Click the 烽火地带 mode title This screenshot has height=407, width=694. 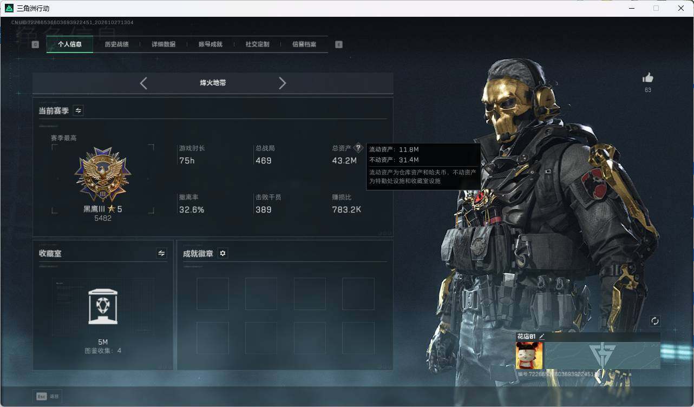point(213,83)
